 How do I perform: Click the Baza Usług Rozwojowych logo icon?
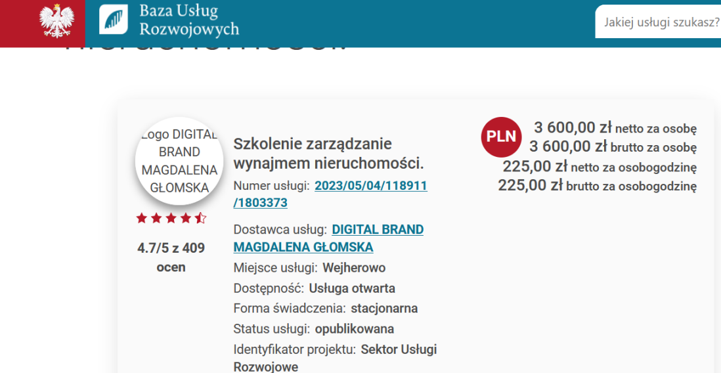point(114,20)
